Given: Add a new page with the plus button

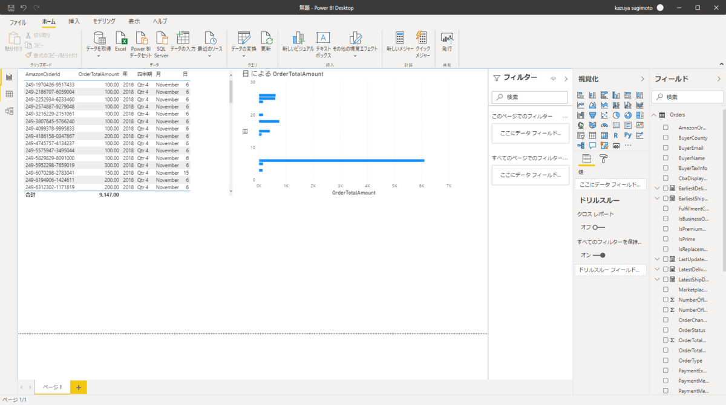Looking at the screenshot, I should coord(79,387).
